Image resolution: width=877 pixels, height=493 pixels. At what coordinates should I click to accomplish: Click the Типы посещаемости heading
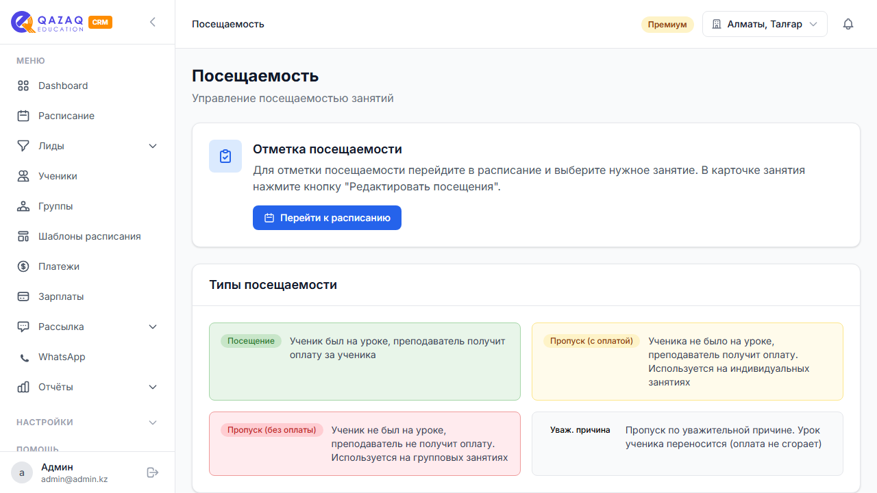coord(273,285)
